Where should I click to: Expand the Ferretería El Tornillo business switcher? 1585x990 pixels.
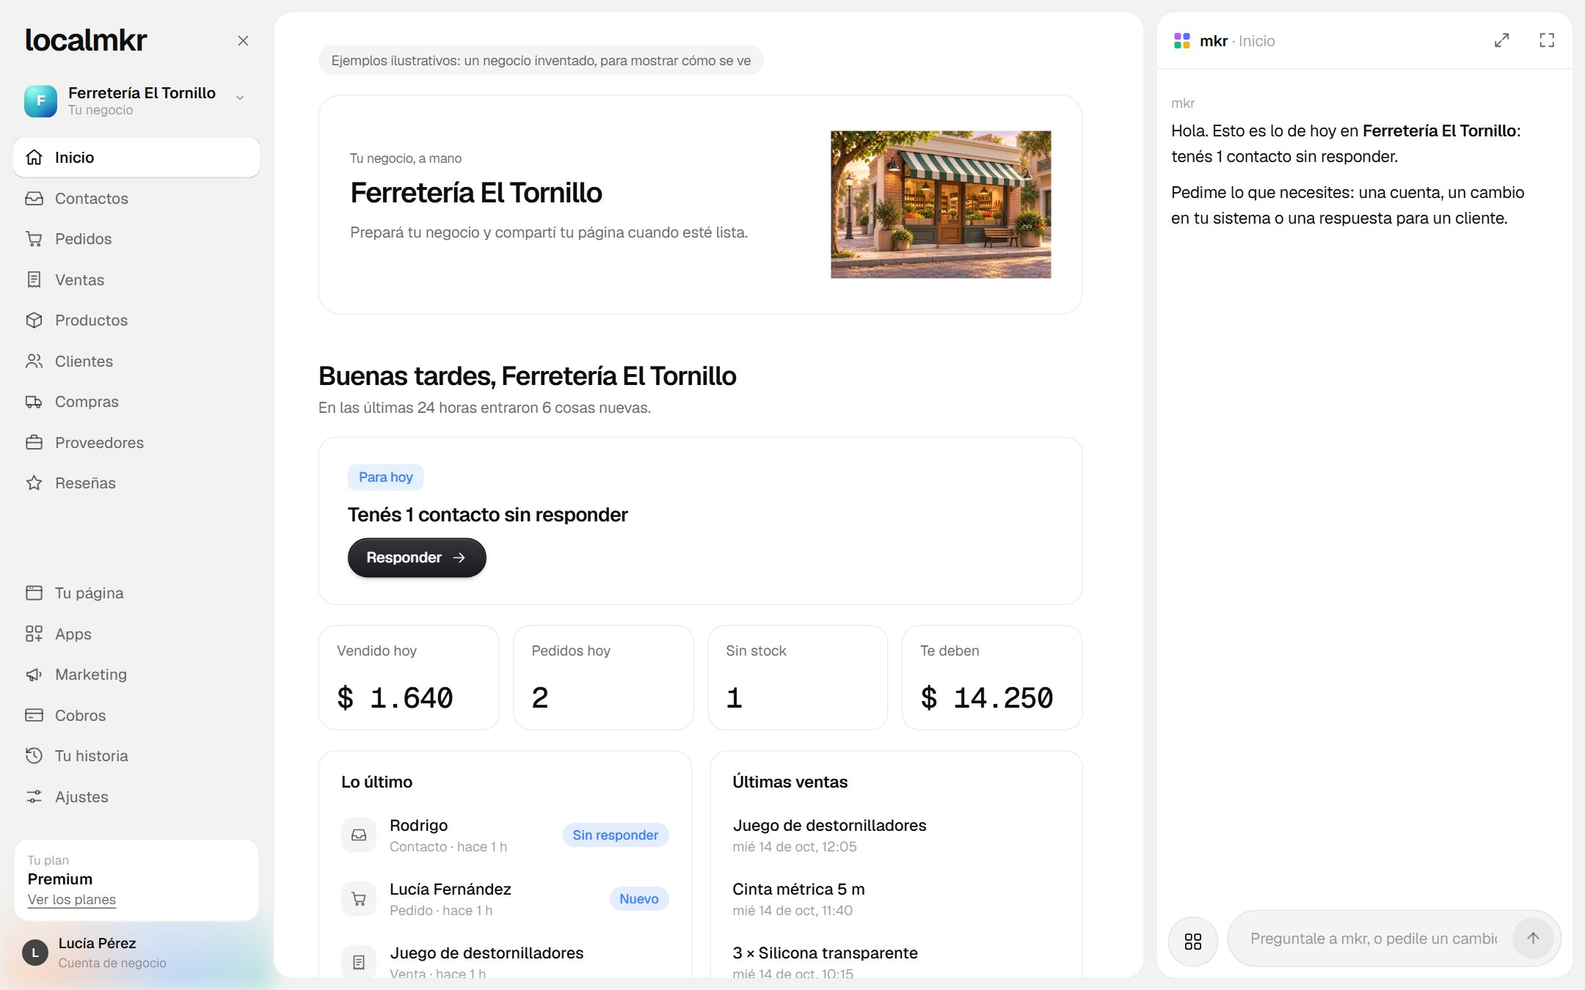tap(136, 100)
